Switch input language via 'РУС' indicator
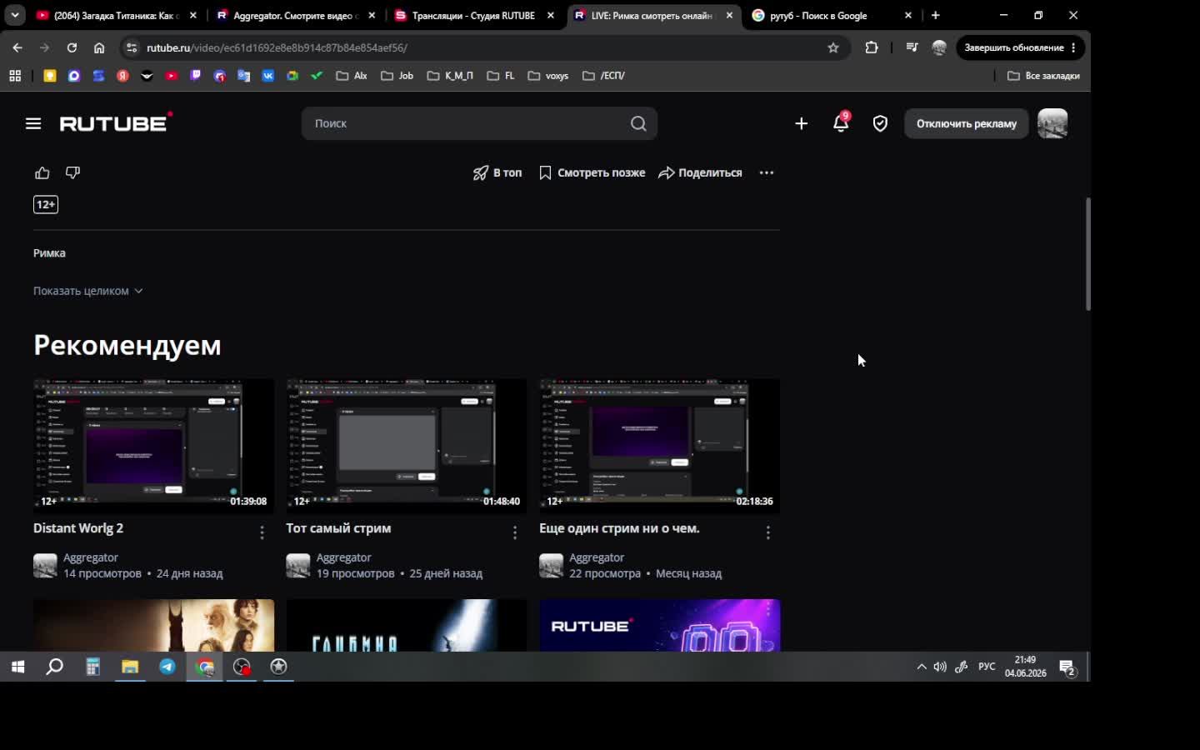This screenshot has width=1200, height=750. (x=987, y=667)
